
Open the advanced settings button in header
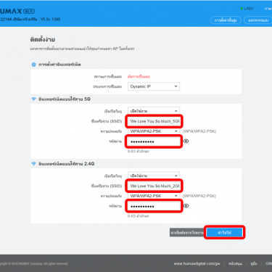(226, 20)
